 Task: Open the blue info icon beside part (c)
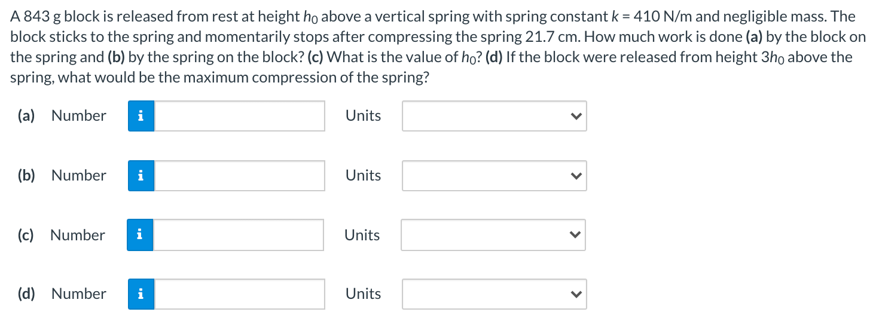point(141,235)
